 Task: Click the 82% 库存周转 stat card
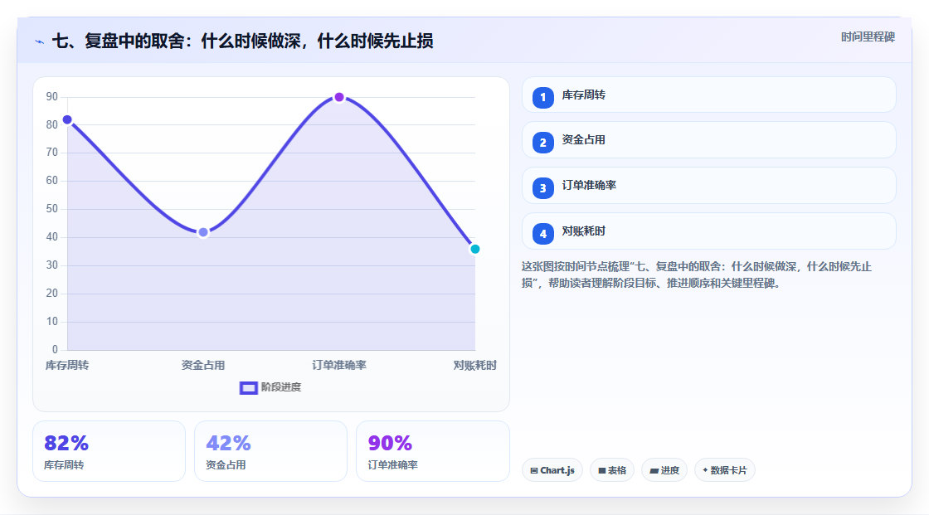(109, 451)
